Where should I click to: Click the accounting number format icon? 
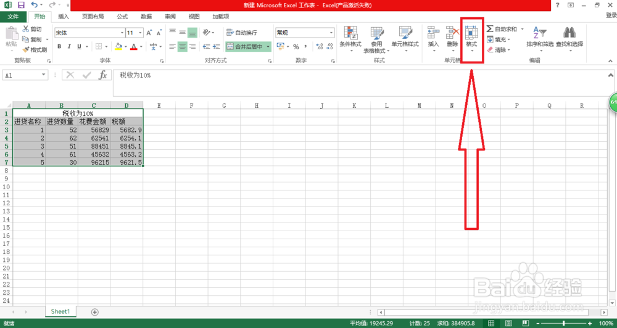tap(281, 46)
